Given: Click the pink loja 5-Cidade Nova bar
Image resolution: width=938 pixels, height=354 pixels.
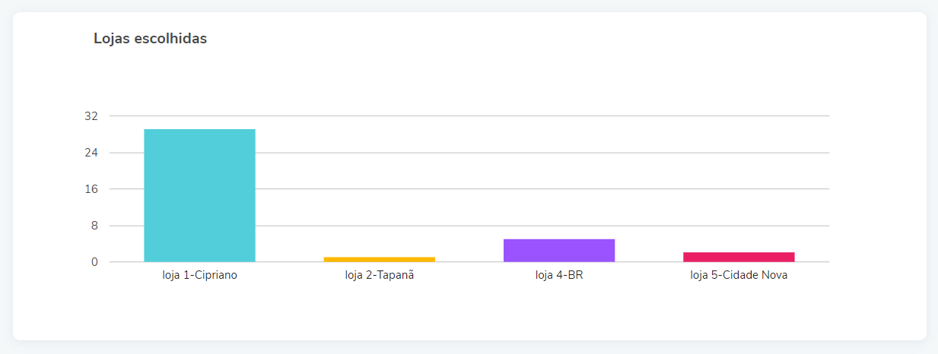Looking at the screenshot, I should point(739,257).
